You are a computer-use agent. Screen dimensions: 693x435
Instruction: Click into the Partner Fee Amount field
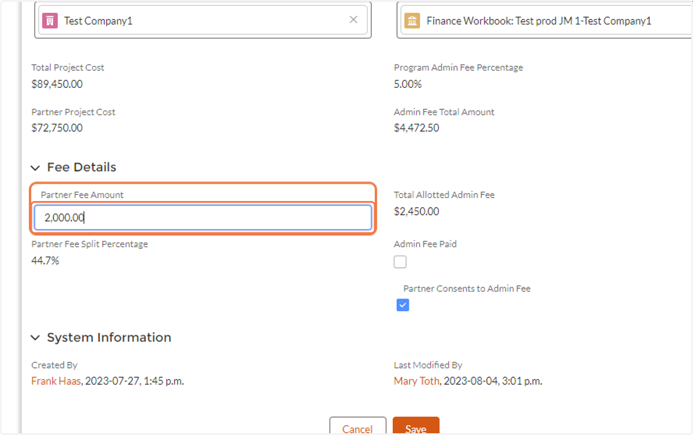pos(203,218)
